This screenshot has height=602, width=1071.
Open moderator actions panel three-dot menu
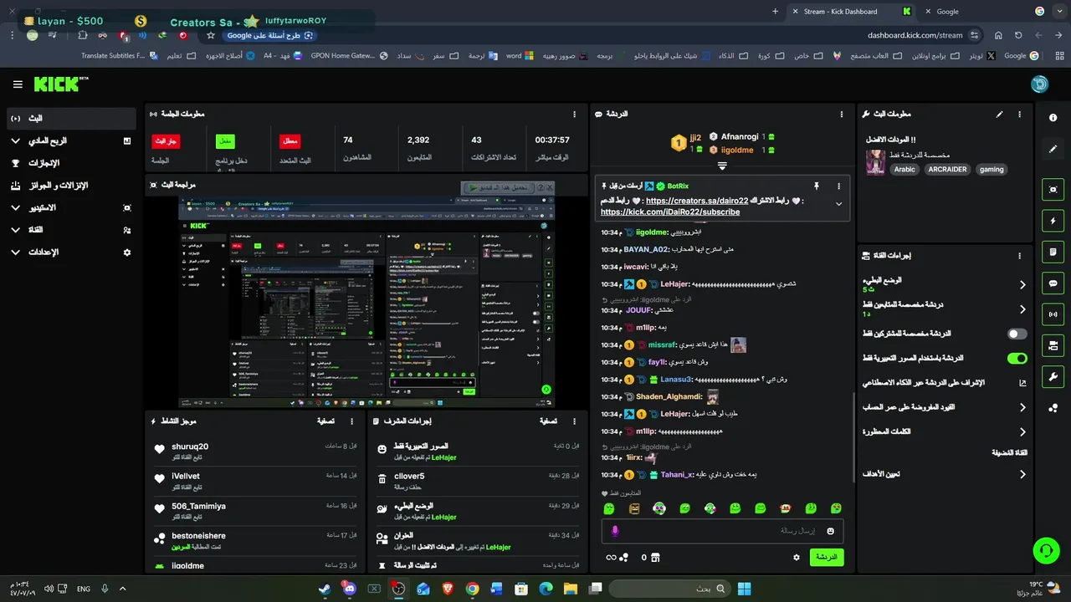[574, 421]
